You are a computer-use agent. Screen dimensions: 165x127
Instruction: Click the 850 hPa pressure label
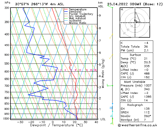7,103
